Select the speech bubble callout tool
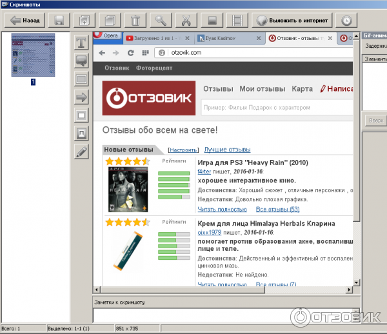The image size is (387, 334). pyautogui.click(x=81, y=61)
